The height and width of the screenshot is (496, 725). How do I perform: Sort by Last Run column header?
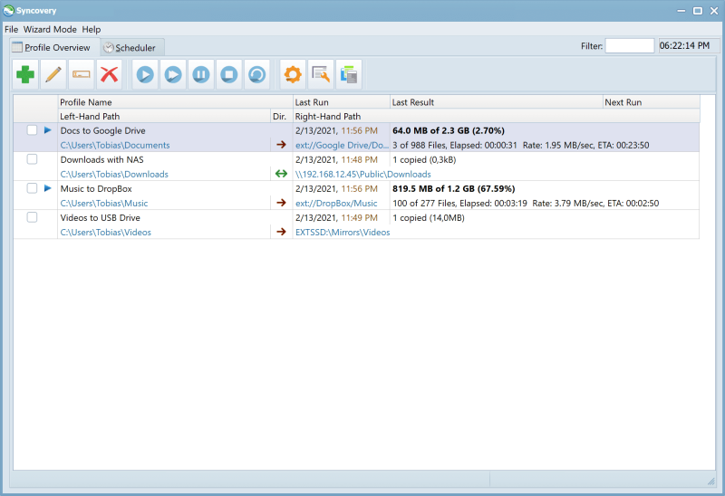coord(342,102)
